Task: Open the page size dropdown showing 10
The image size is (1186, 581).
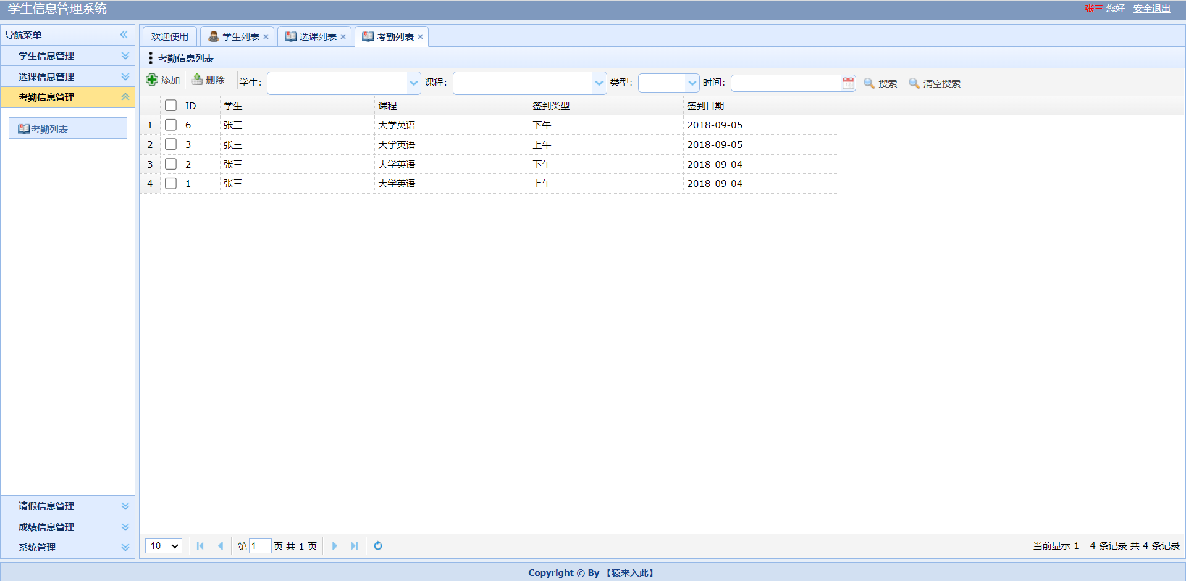Action: (x=164, y=546)
